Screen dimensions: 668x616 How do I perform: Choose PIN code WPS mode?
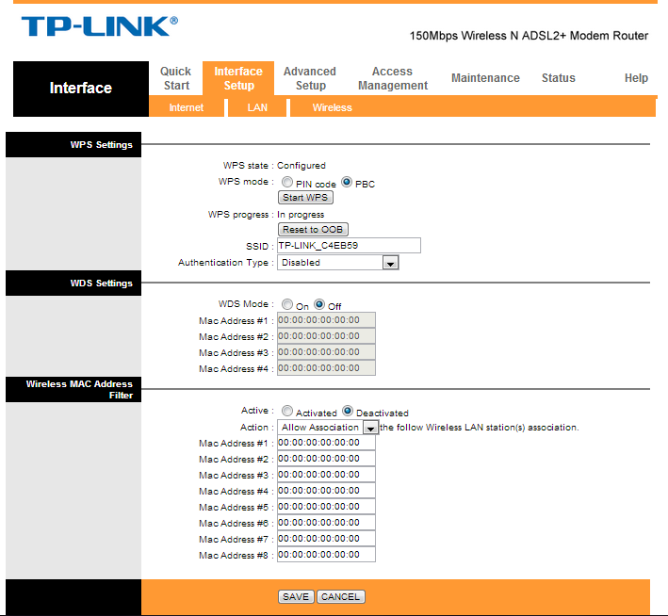[x=287, y=183]
